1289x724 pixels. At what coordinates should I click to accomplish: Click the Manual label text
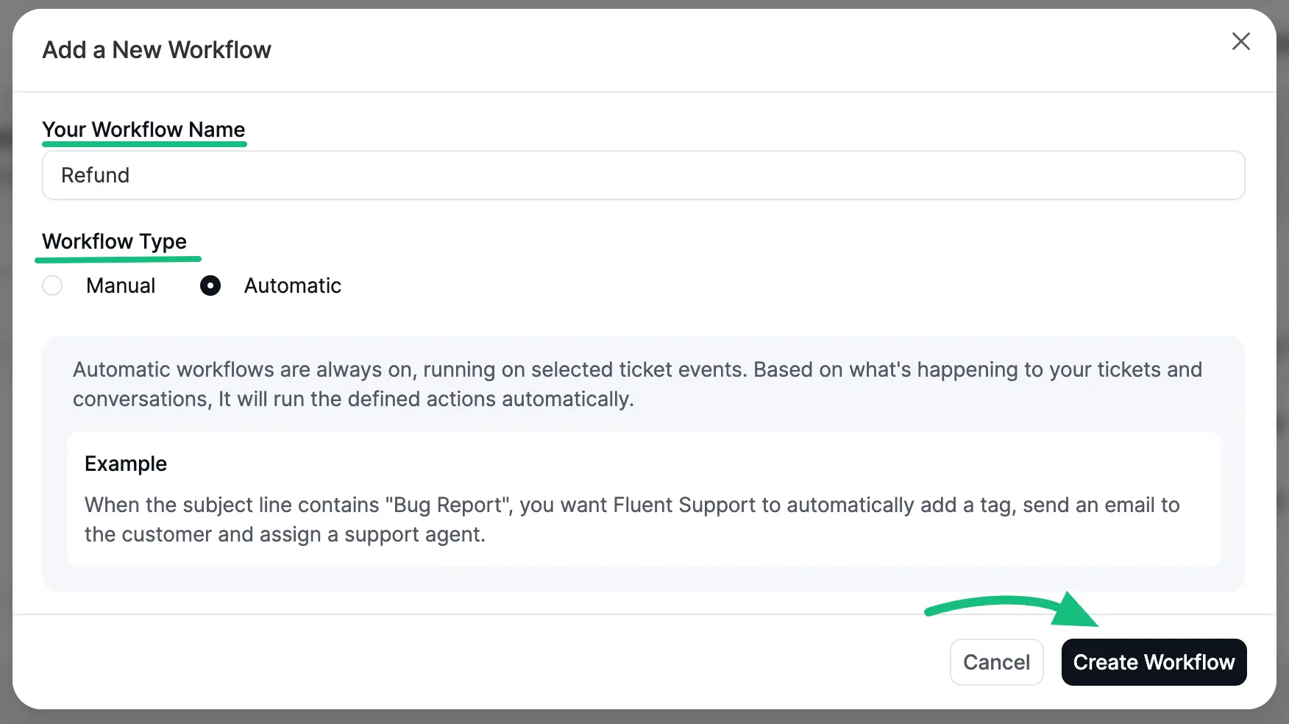pyautogui.click(x=121, y=285)
